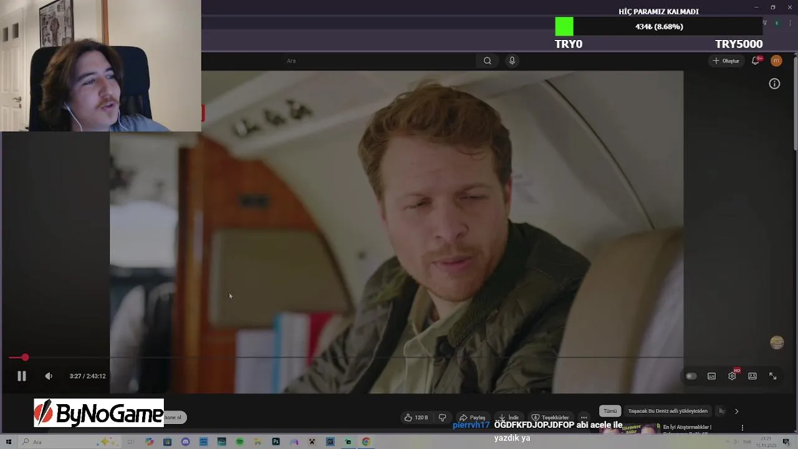Show video info card icon
The width and height of the screenshot is (798, 449).
click(x=774, y=84)
